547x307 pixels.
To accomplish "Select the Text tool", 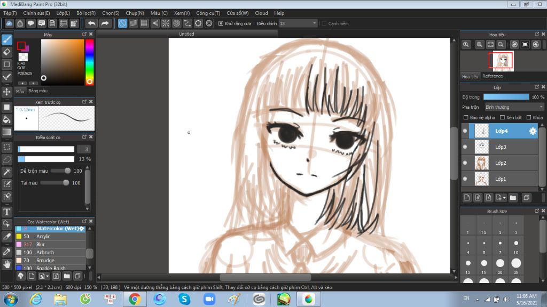I will tap(6, 212).
